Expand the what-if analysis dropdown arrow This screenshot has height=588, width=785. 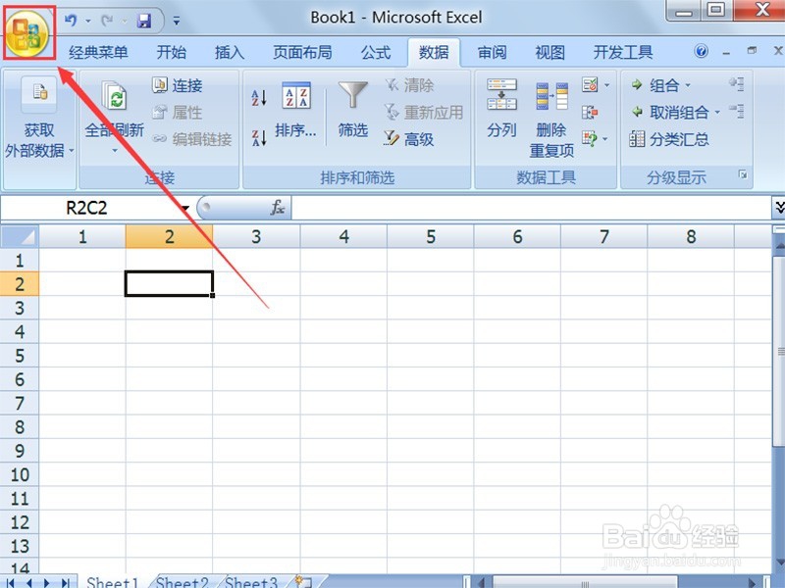tap(604, 138)
